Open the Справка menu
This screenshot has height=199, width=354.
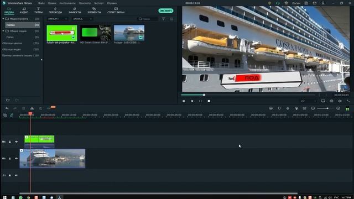112,3
